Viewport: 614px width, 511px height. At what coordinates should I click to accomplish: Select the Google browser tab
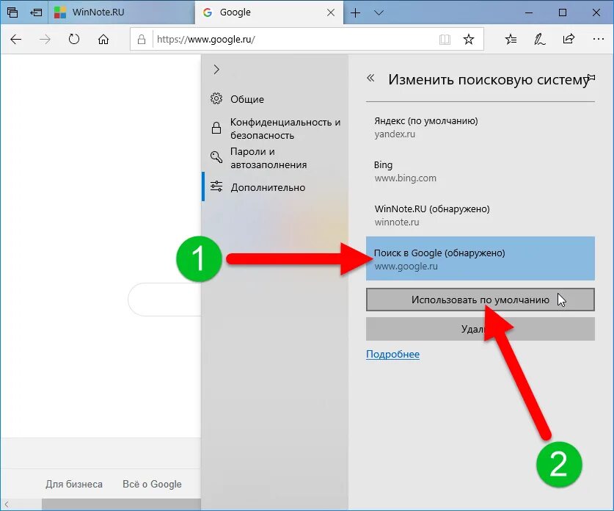pos(268,12)
